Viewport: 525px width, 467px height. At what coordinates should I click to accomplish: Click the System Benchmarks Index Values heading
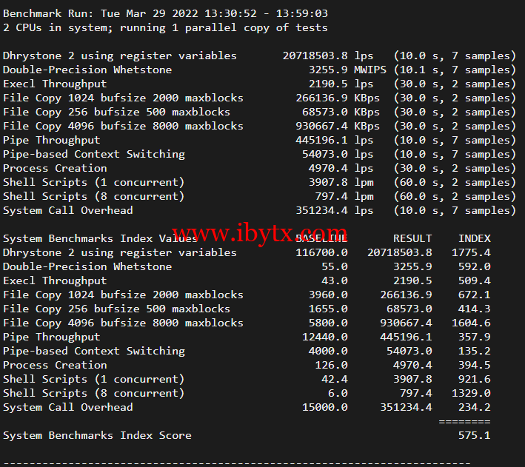[x=100, y=238]
